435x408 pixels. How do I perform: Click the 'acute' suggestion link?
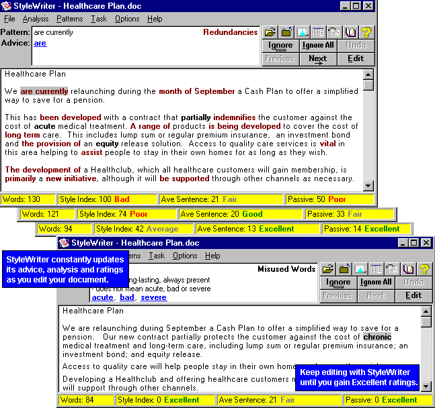pos(102,297)
